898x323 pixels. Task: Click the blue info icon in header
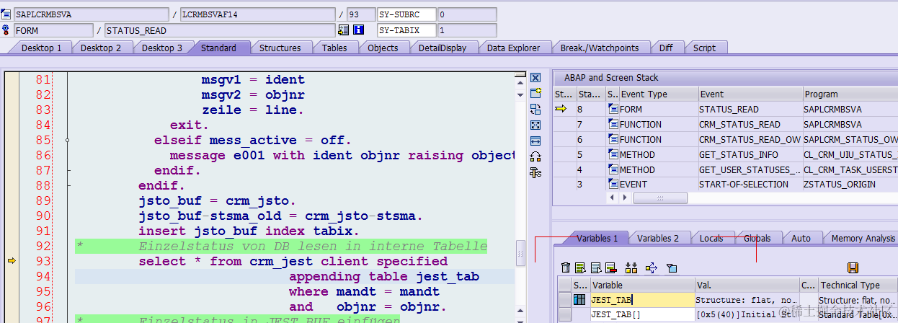[359, 30]
